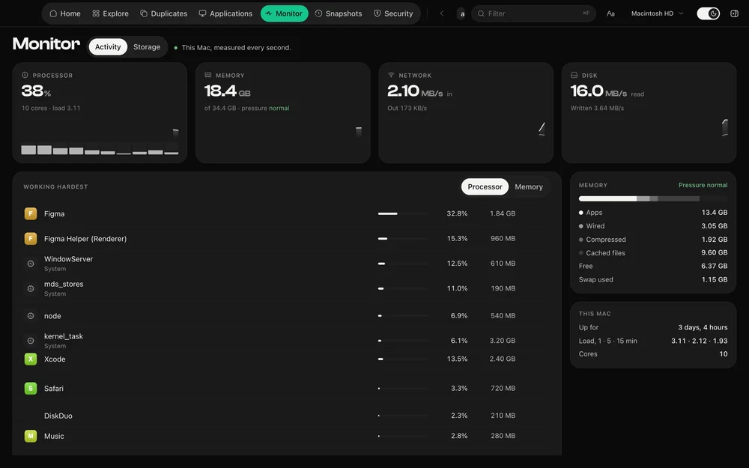Image resolution: width=749 pixels, height=468 pixels.
Task: Click Safari's 720 MB value
Action: (503, 388)
